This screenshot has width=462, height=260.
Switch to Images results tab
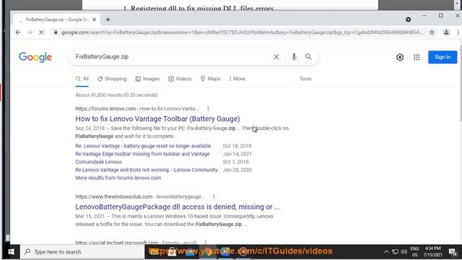147,79
